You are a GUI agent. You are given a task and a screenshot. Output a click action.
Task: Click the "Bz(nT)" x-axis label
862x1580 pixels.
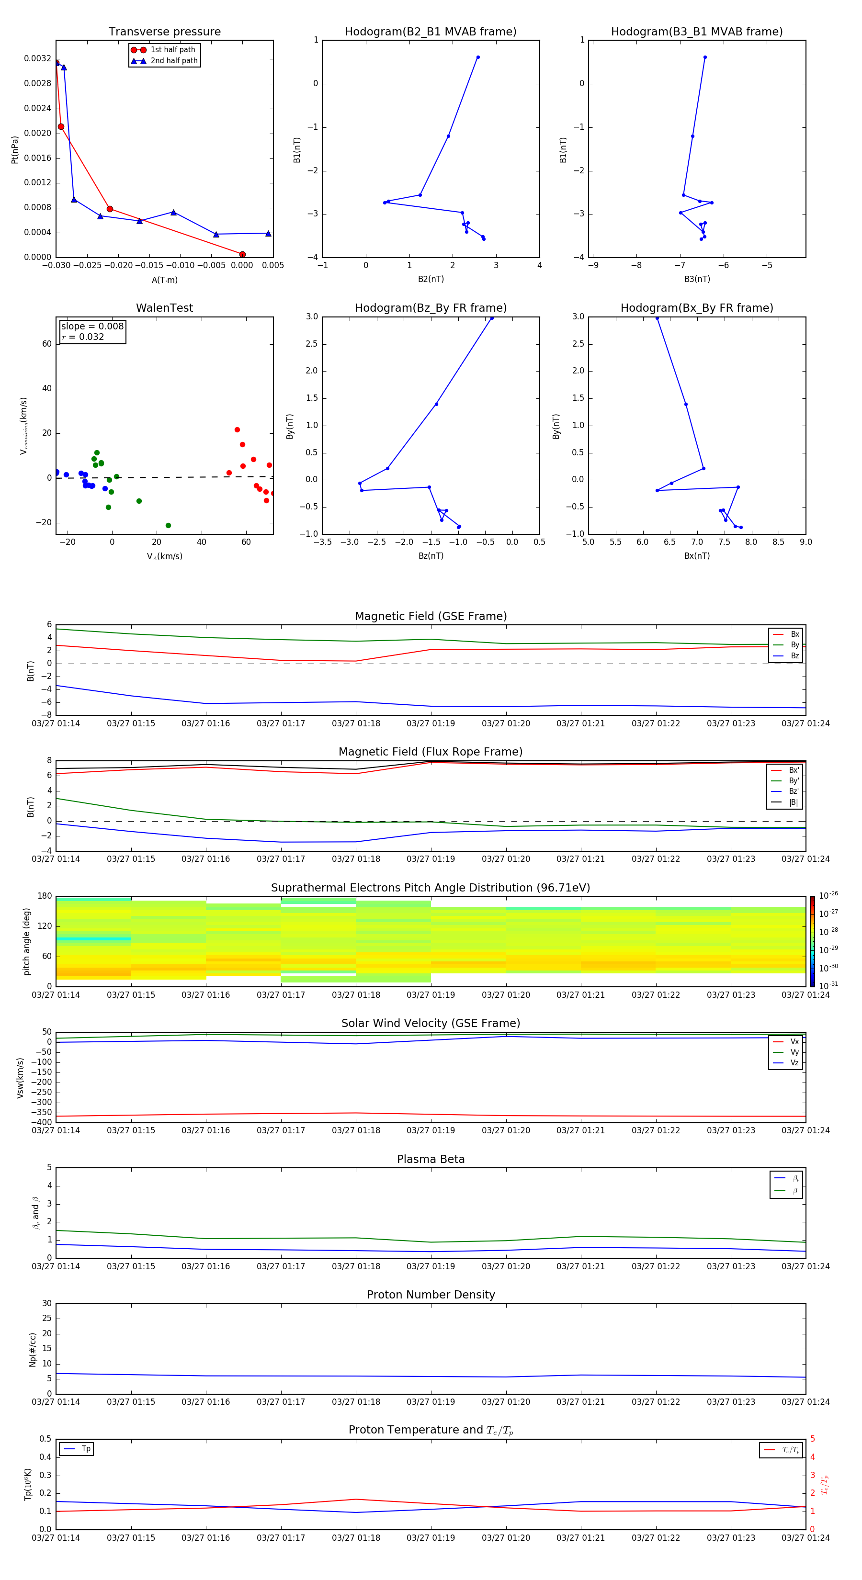tap(431, 556)
